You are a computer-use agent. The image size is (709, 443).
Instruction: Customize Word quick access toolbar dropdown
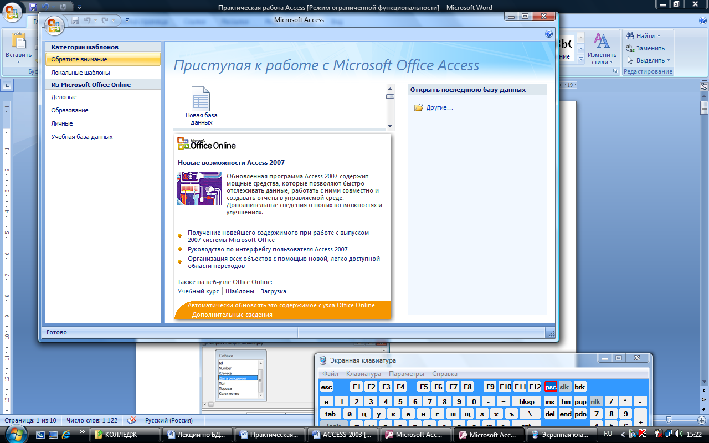[x=79, y=7]
